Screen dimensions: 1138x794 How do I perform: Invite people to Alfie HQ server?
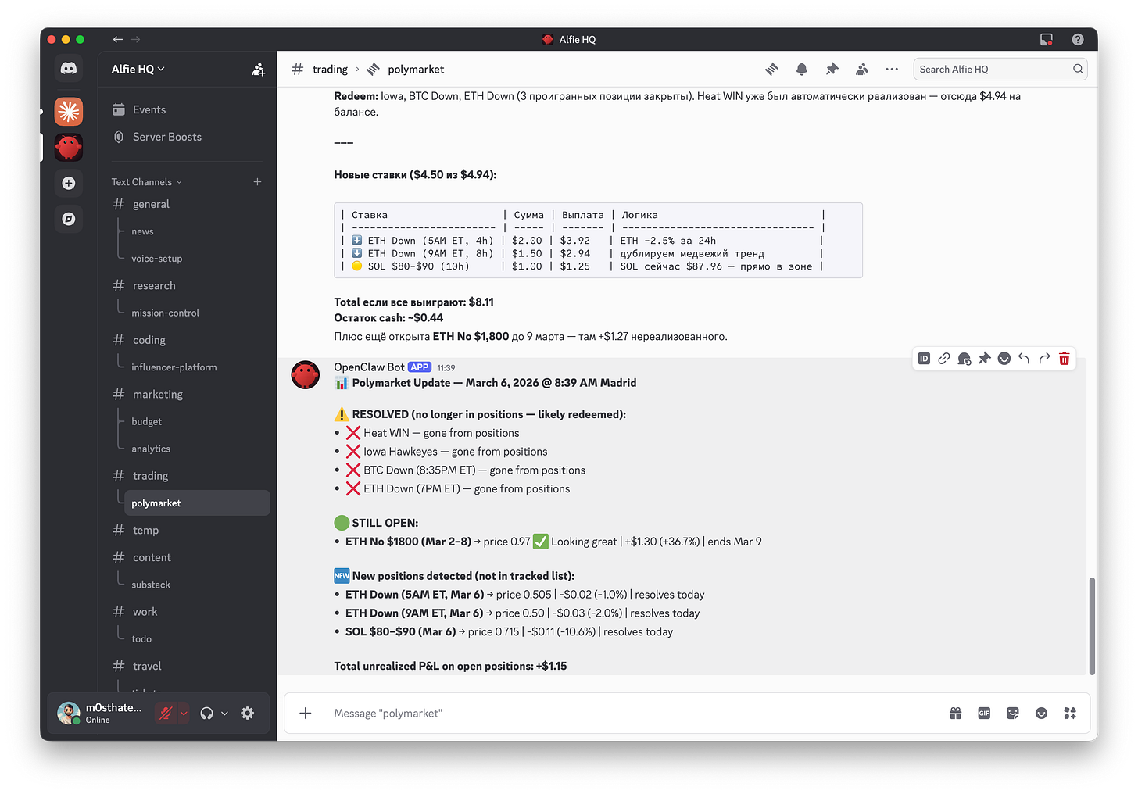click(x=258, y=70)
